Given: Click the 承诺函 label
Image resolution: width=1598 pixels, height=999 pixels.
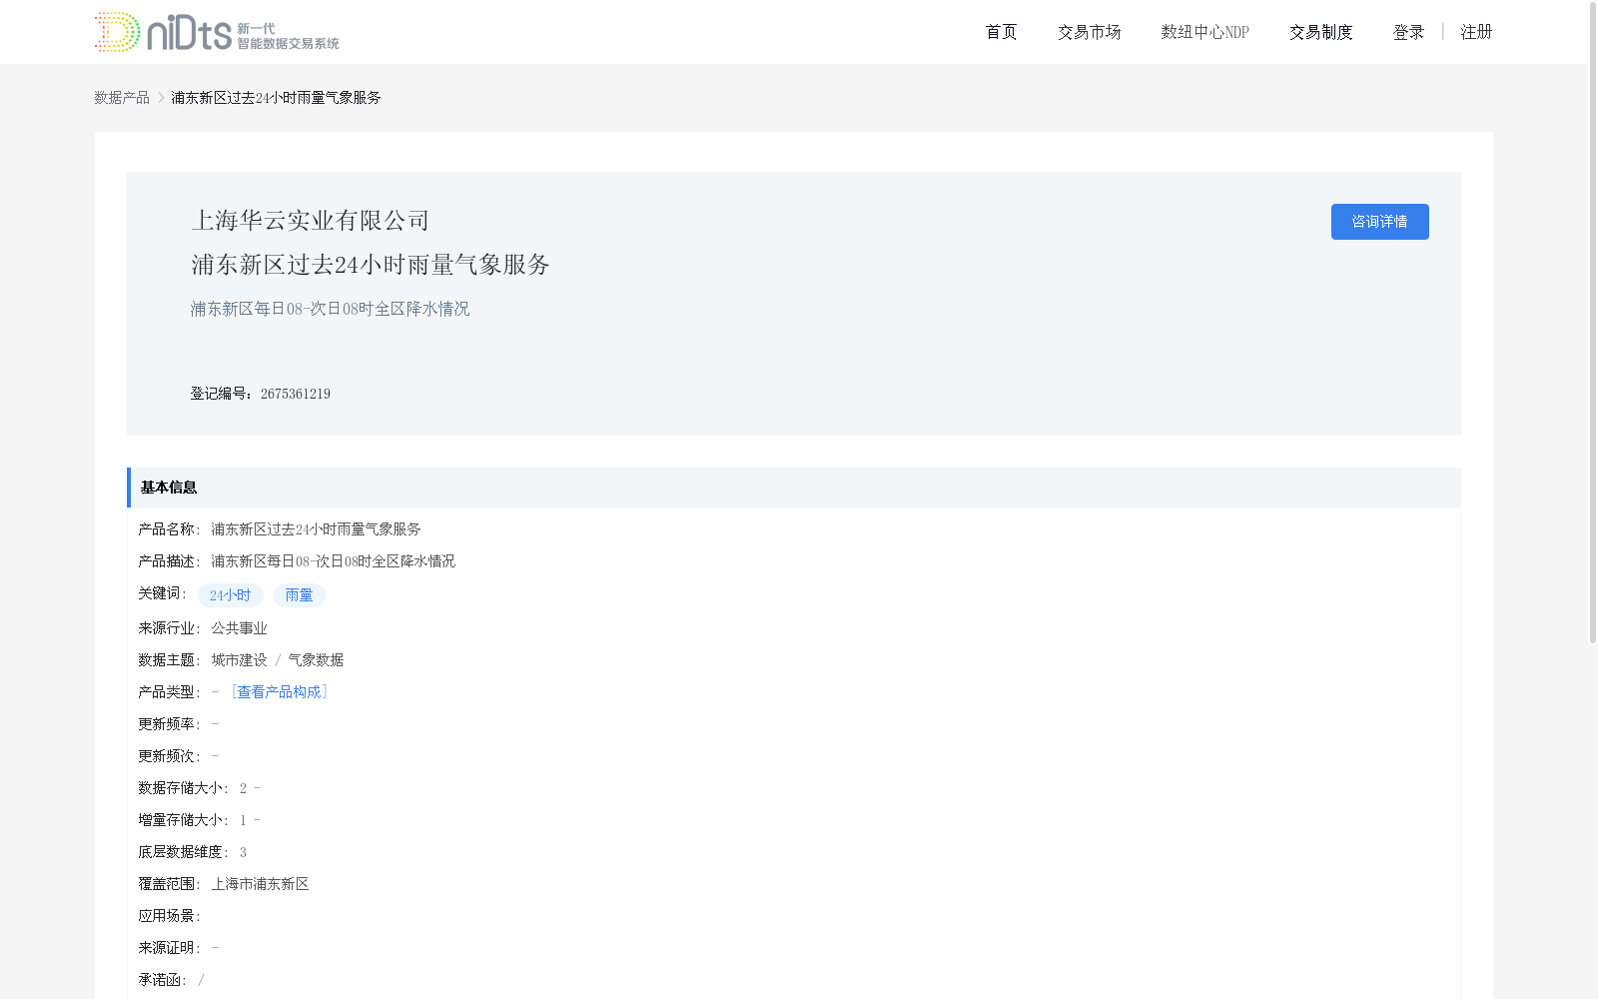Looking at the screenshot, I should (163, 979).
